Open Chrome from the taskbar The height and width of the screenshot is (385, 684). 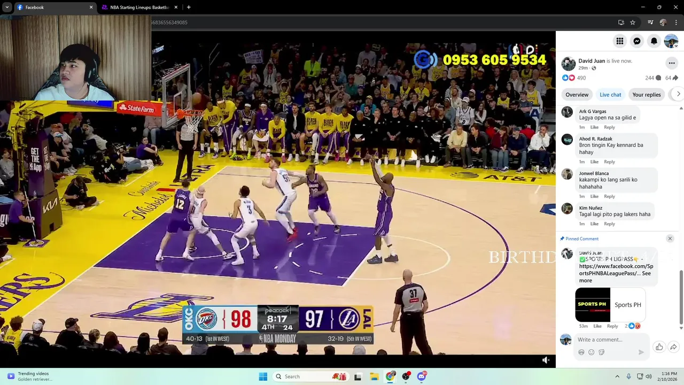click(x=390, y=376)
